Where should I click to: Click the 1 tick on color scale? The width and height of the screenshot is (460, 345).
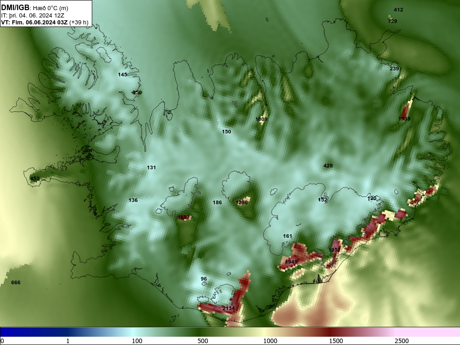click(x=68, y=341)
